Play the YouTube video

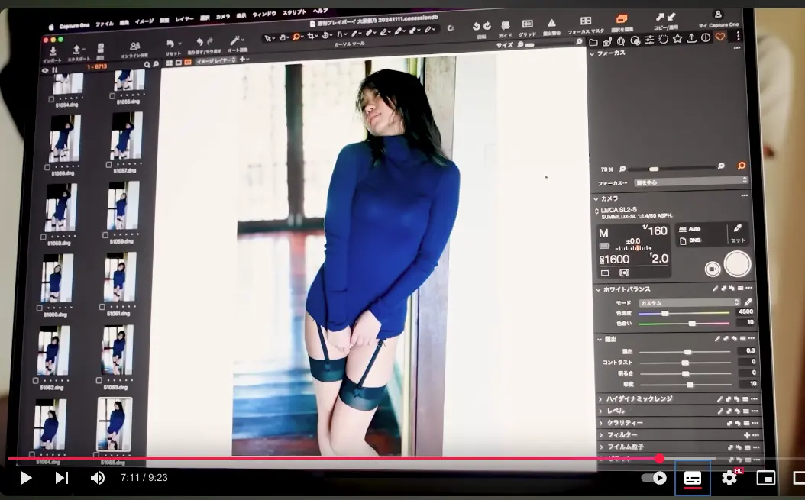(26, 478)
